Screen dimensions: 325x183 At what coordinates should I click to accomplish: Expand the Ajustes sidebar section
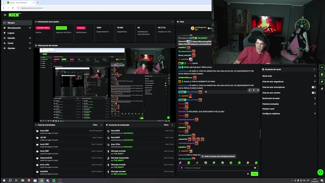click(17, 48)
